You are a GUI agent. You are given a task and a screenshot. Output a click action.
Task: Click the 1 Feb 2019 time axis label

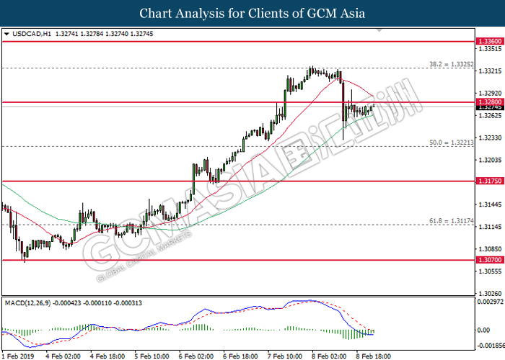click(x=18, y=356)
